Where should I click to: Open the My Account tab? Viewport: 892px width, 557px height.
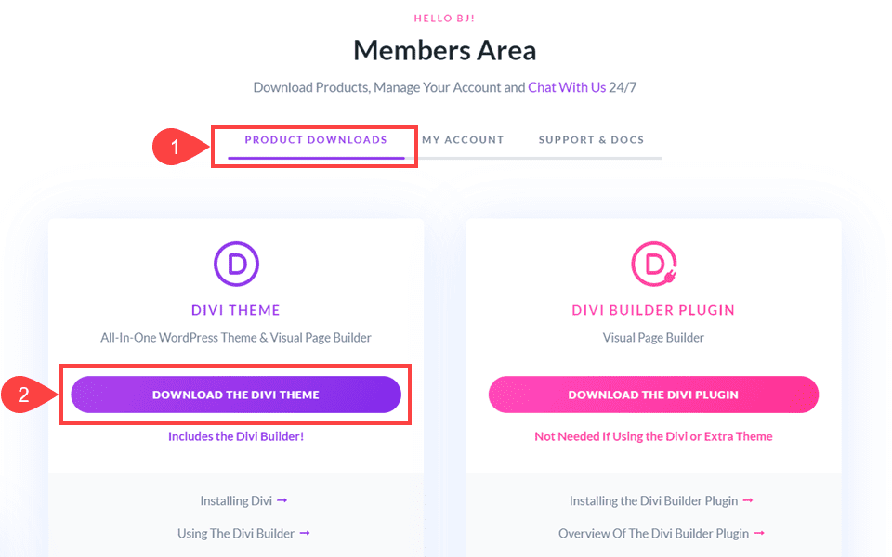(x=463, y=139)
